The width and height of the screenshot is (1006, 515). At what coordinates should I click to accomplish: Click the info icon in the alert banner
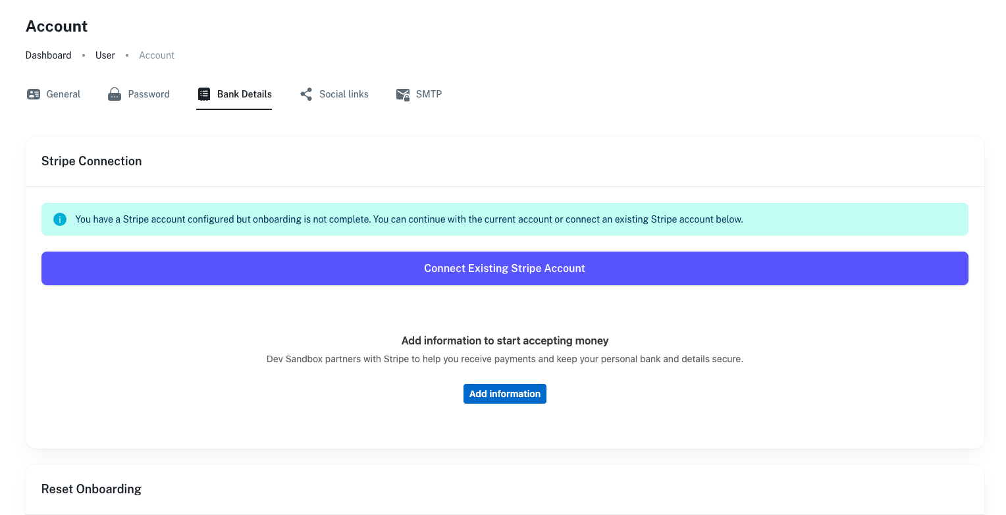pyautogui.click(x=60, y=219)
